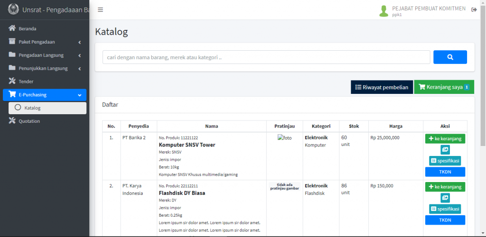Viewport: 486px width, 237px height.
Task: Open Keranjang saya cart
Action: [444, 87]
